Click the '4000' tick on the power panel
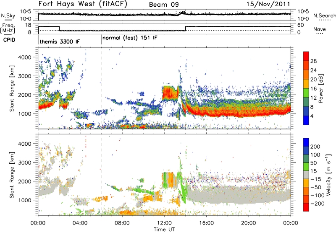336x232 pixels. pos(24,57)
